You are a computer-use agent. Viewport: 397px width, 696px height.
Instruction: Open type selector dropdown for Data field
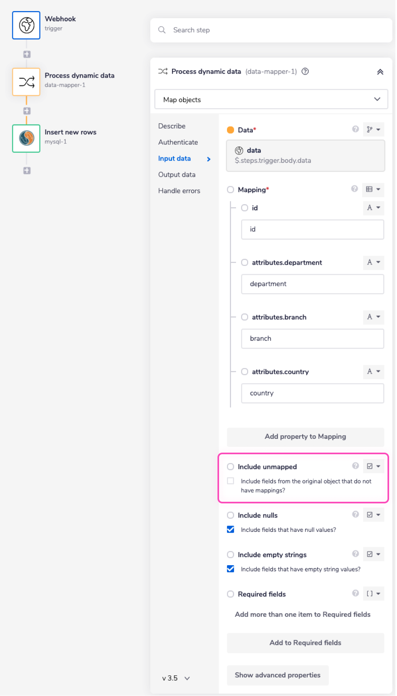[x=373, y=130]
